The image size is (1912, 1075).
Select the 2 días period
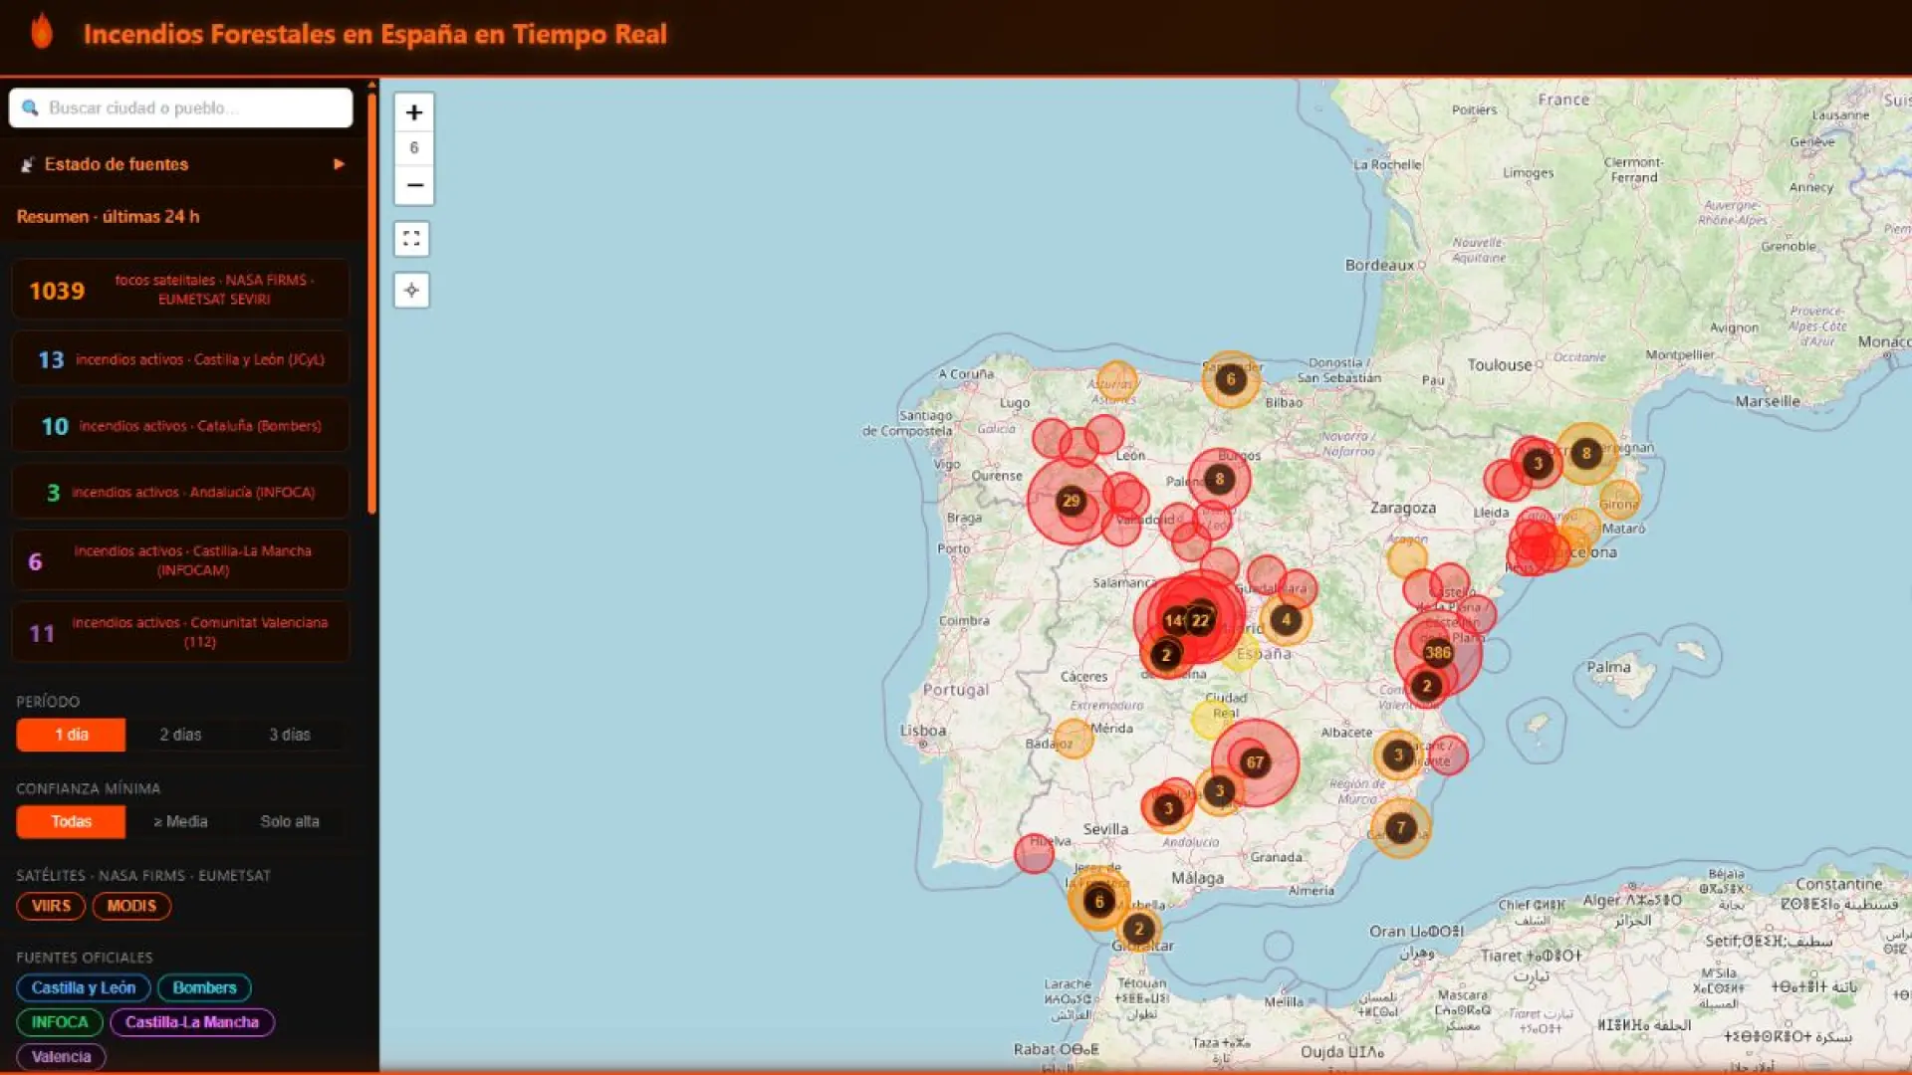coord(180,735)
